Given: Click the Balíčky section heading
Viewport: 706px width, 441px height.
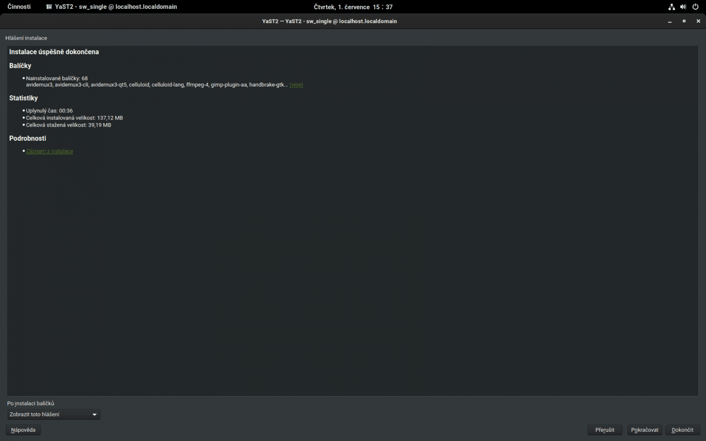Looking at the screenshot, I should pos(20,65).
